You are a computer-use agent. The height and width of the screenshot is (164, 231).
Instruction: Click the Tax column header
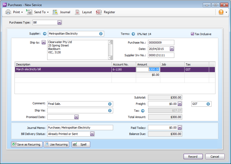pos(196,64)
